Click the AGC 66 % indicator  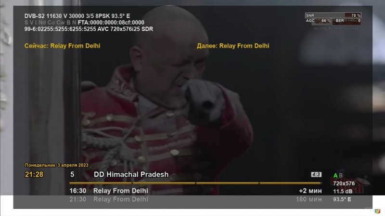click(319, 21)
